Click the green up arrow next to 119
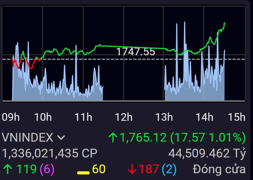This screenshot has height=180, width=253. tap(8, 169)
